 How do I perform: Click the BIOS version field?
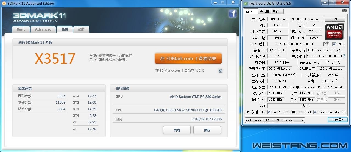tap(294, 44)
